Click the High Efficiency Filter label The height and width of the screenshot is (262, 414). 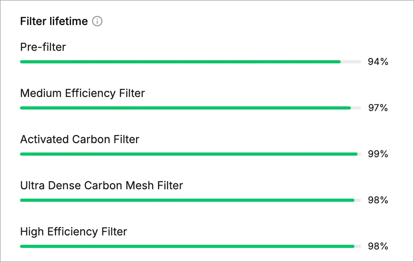pos(73,232)
